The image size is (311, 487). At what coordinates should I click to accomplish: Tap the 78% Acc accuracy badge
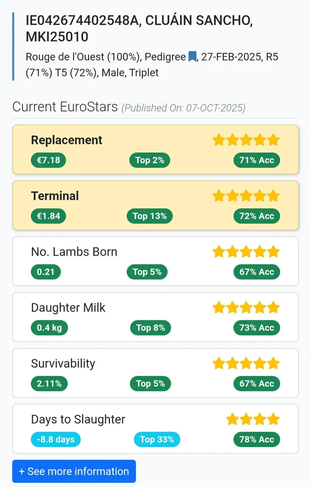(257, 440)
